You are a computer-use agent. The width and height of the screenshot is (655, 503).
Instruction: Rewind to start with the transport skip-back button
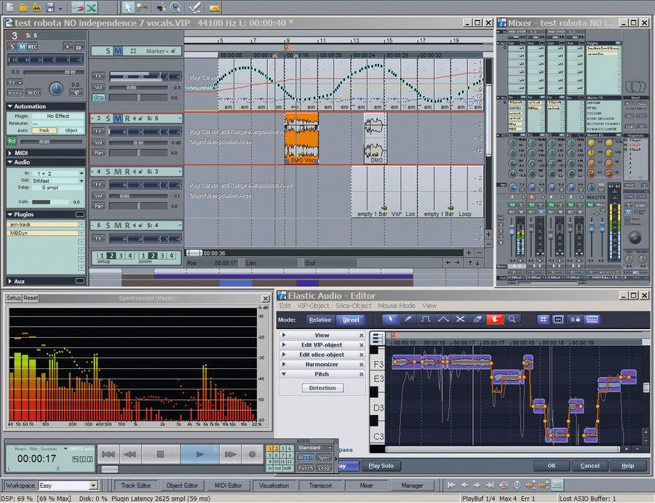coord(108,454)
